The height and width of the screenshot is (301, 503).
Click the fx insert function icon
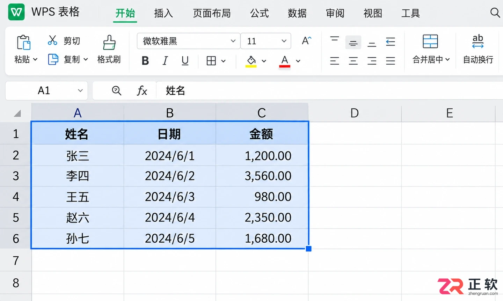pos(142,91)
